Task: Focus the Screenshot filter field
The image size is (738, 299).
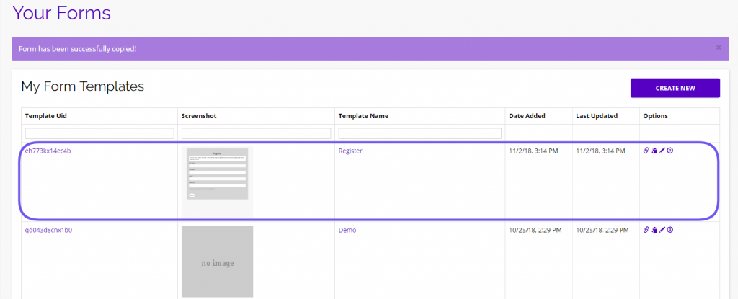Action: (x=256, y=133)
